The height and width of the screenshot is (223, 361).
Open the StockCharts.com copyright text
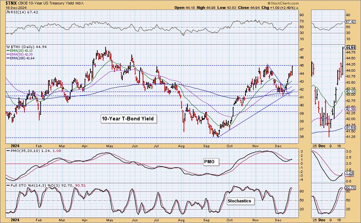click(283, 3)
